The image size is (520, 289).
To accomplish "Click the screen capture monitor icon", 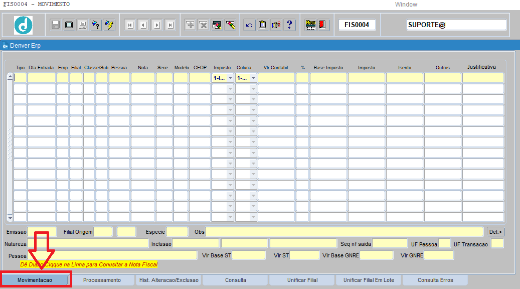I will 69,25.
